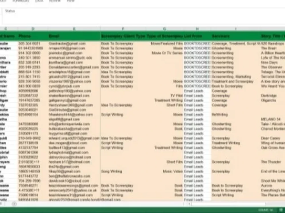Screen dimensions: 285x213
Task: Click the Normal view icon in status bar
Action: 281,210
